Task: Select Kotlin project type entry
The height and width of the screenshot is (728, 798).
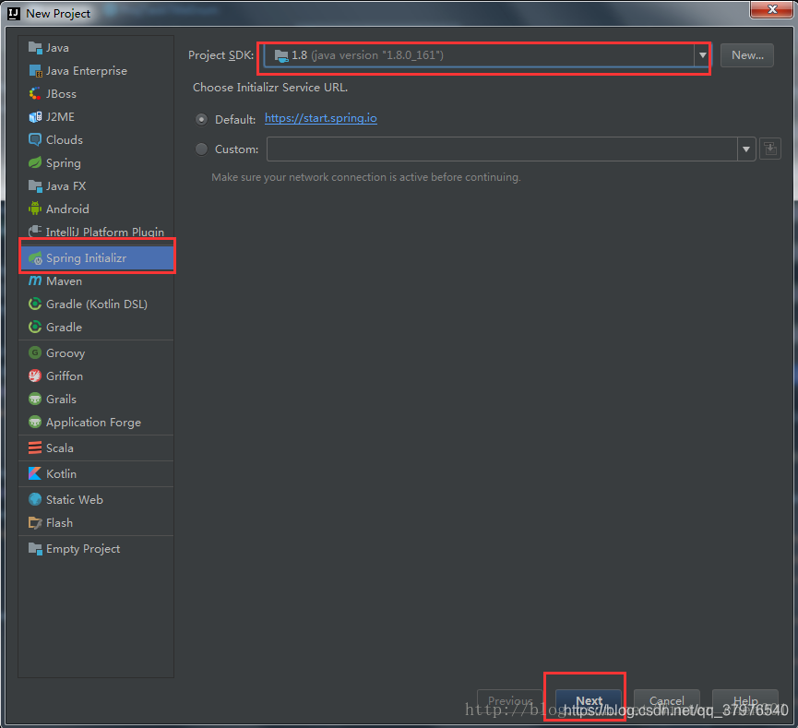Action: pyautogui.click(x=97, y=474)
